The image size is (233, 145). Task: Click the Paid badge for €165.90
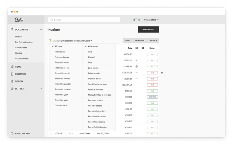152,91
